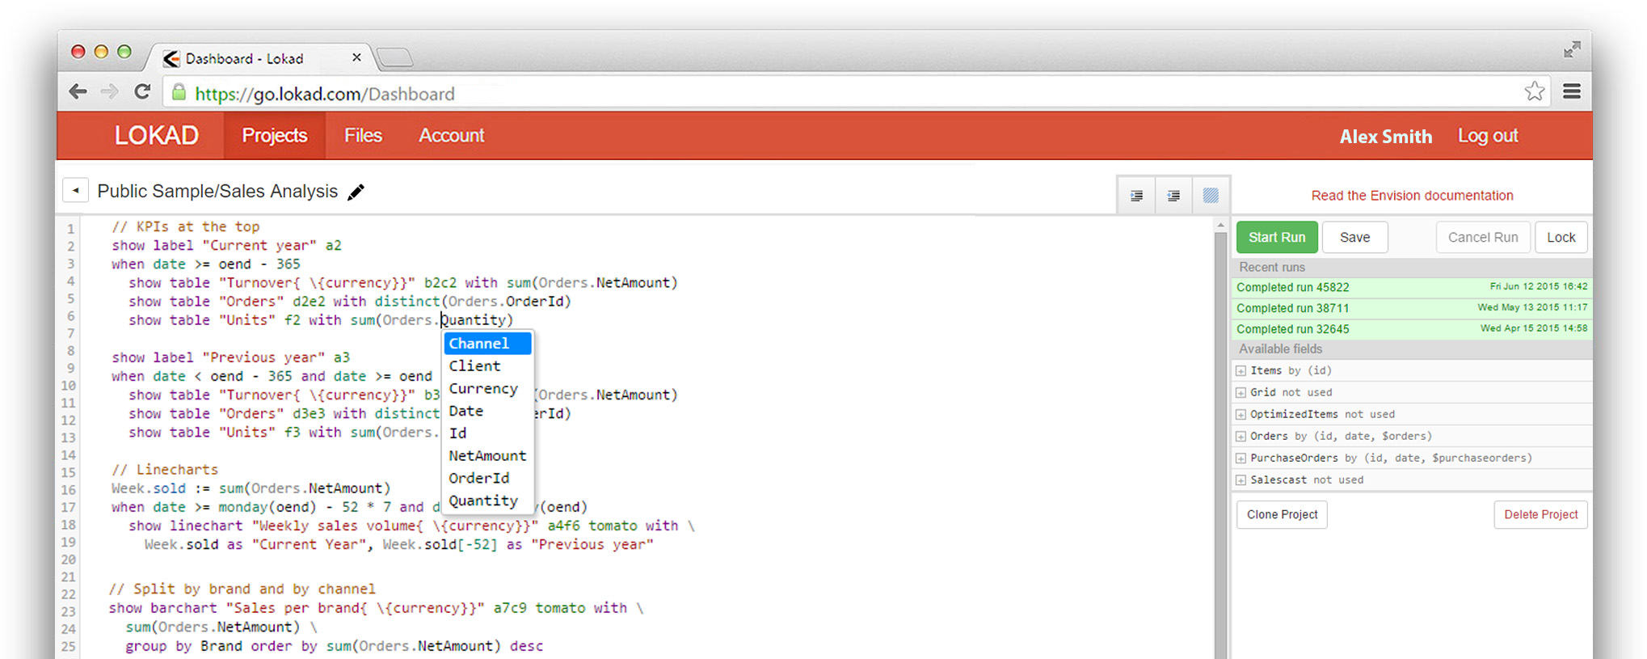1647x659 pixels.
Task: Click Log out
Action: click(1488, 136)
